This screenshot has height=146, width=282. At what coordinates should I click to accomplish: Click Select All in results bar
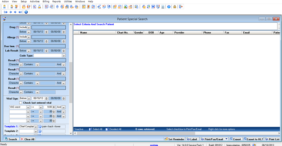[x=96, y=129]
